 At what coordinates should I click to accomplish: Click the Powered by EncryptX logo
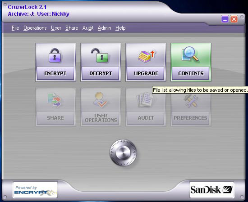point(35,190)
